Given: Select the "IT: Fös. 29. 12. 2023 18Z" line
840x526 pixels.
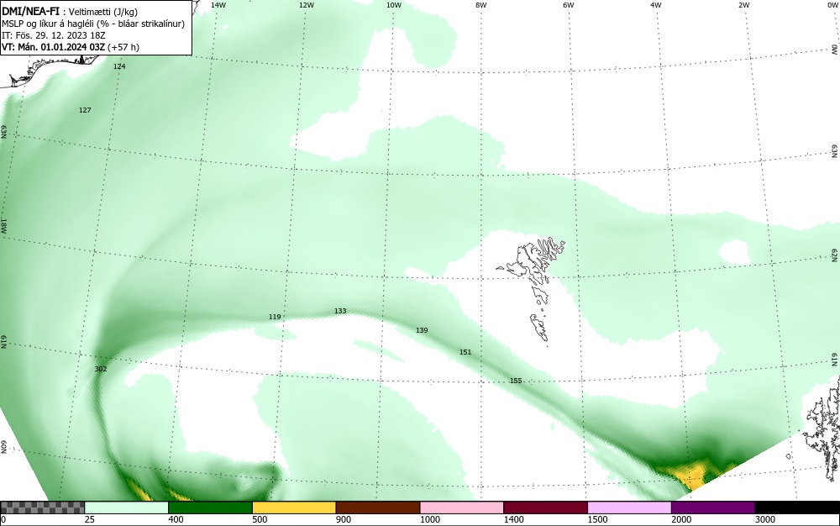Looking at the screenshot, I should coord(54,35).
